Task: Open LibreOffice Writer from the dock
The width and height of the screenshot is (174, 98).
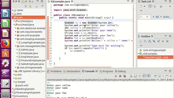Action: pos(5,13)
